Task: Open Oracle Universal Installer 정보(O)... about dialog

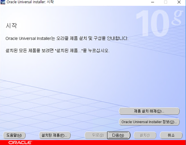Action: click(x=149, y=122)
